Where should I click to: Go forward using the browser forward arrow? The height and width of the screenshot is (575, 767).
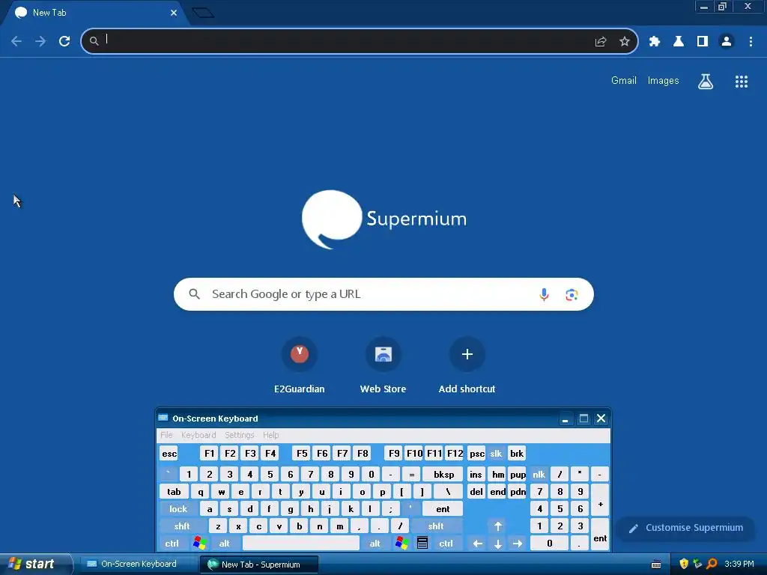pos(40,41)
